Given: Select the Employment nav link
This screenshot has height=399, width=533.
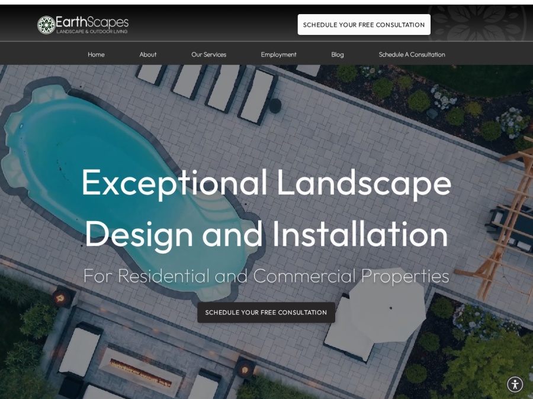Looking at the screenshot, I should (278, 54).
